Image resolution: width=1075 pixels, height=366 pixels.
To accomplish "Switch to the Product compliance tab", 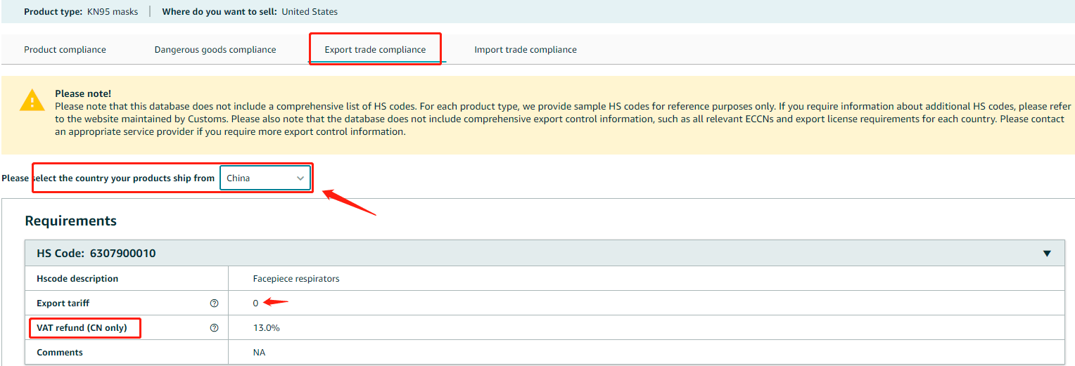I will pyautogui.click(x=65, y=50).
